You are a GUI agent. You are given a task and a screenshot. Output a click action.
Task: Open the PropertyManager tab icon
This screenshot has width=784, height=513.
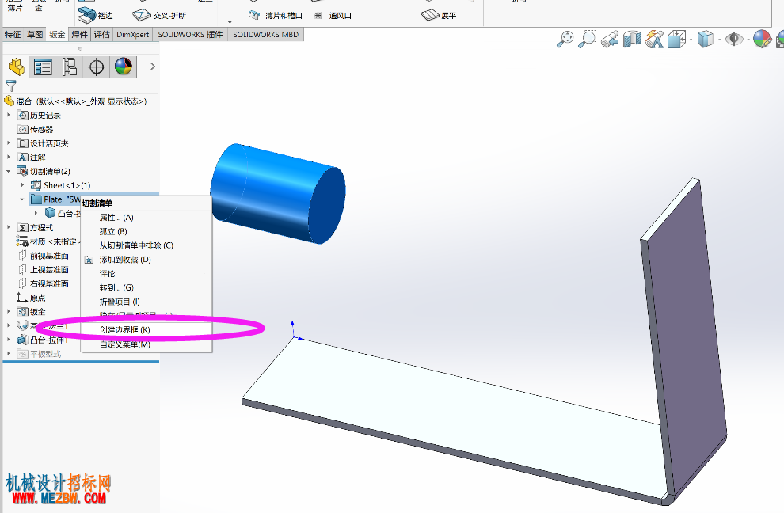(43, 66)
